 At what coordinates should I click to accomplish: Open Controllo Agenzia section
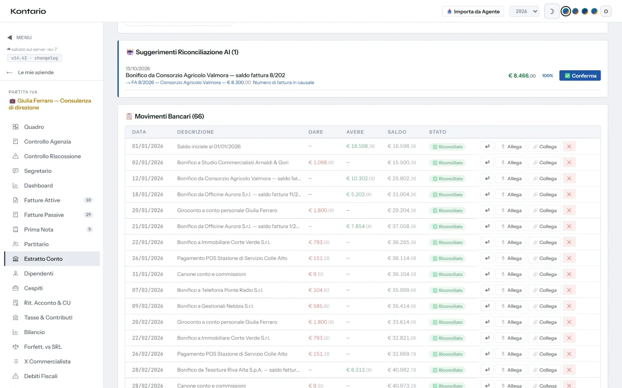coord(52,142)
